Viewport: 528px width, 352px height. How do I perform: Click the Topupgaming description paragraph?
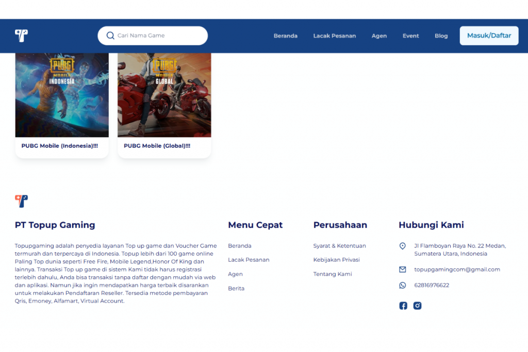116,273
